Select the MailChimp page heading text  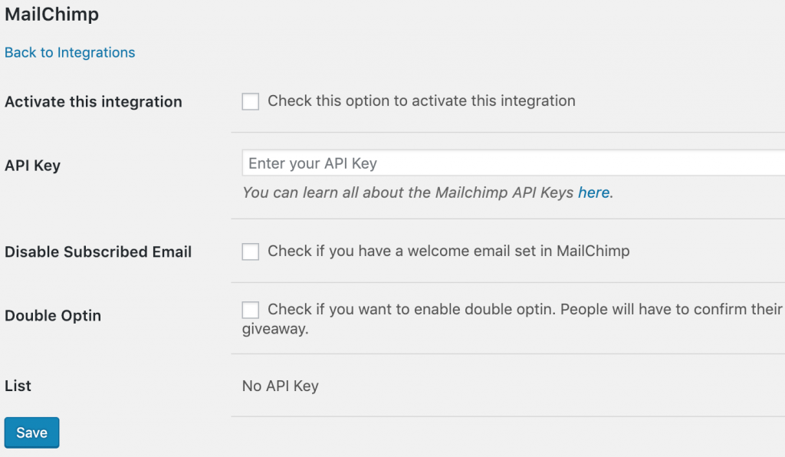click(51, 14)
